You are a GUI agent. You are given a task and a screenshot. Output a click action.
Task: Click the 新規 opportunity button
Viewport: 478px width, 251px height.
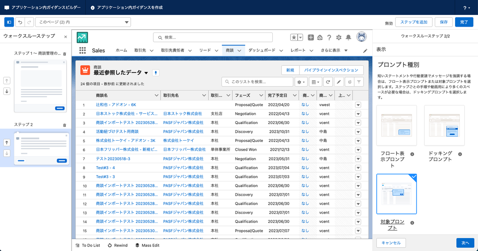290,70
